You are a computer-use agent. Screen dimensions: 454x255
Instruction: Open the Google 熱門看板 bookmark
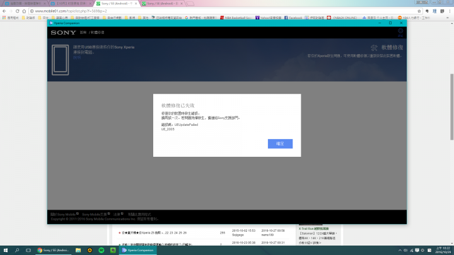(x=201, y=18)
